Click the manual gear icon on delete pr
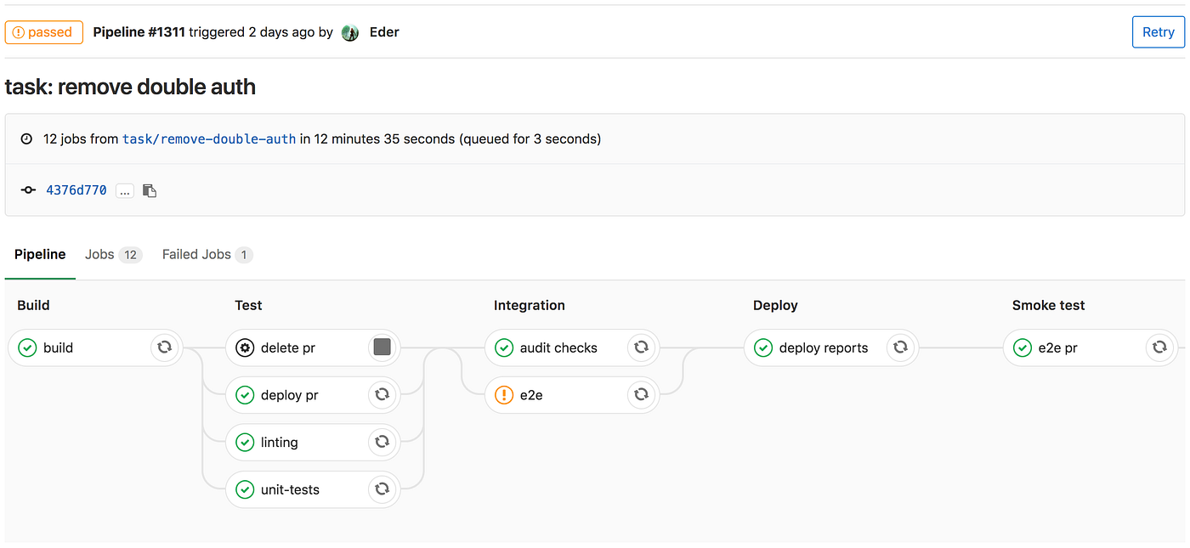This screenshot has height=548, width=1190. tap(245, 347)
